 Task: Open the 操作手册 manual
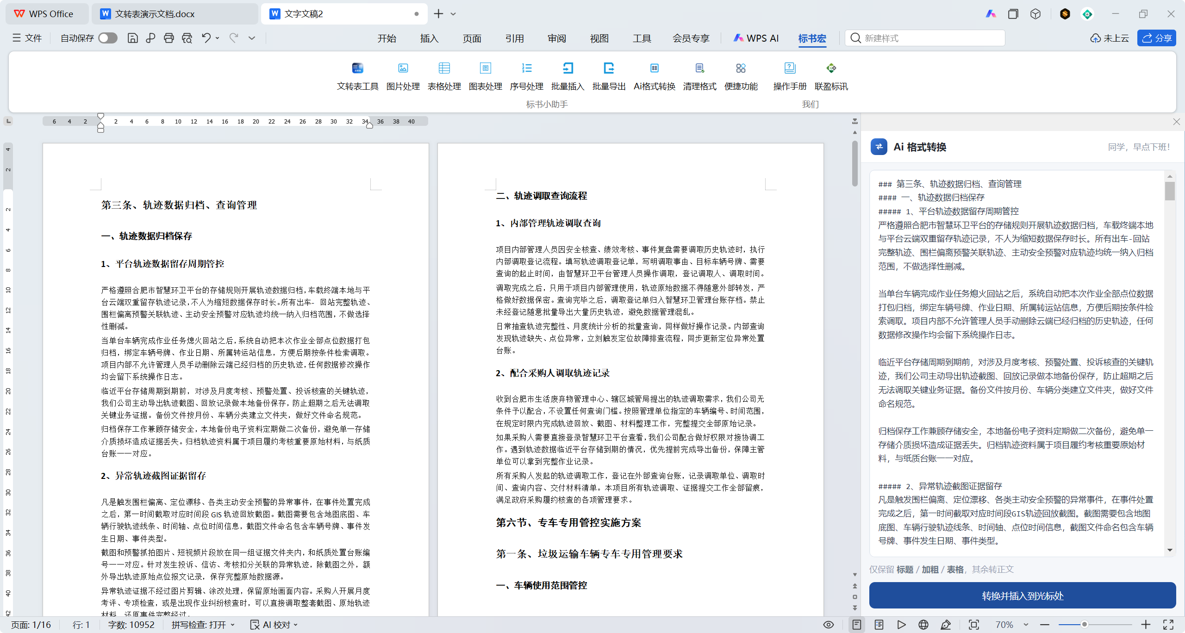[790, 76]
